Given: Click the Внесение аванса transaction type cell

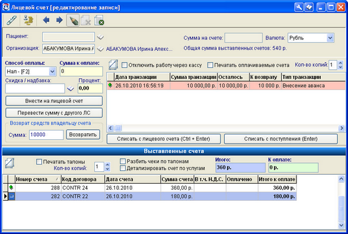Looking at the screenshot, I should click(313, 86).
